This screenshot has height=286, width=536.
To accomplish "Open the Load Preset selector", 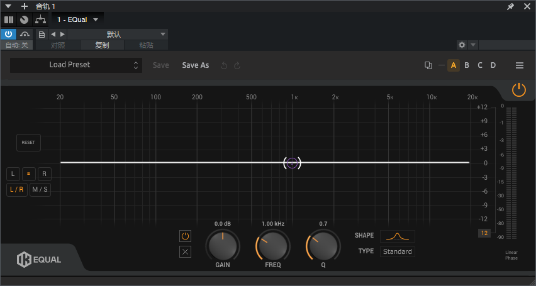I will point(76,65).
